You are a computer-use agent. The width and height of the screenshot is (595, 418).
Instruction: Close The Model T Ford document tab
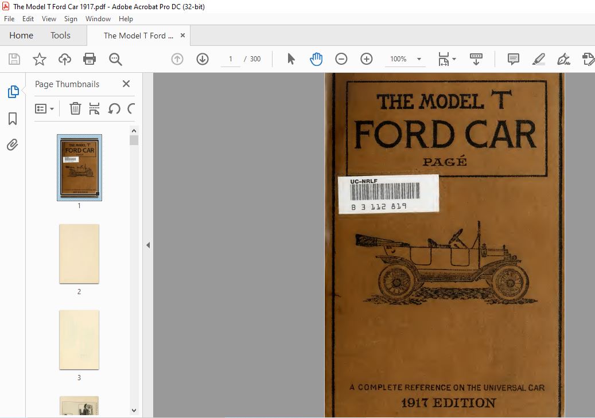click(x=182, y=36)
